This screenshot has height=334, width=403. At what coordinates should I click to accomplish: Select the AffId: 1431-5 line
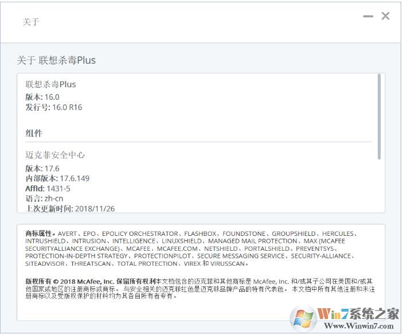48,189
